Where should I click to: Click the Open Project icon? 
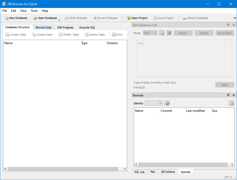pos(128,18)
